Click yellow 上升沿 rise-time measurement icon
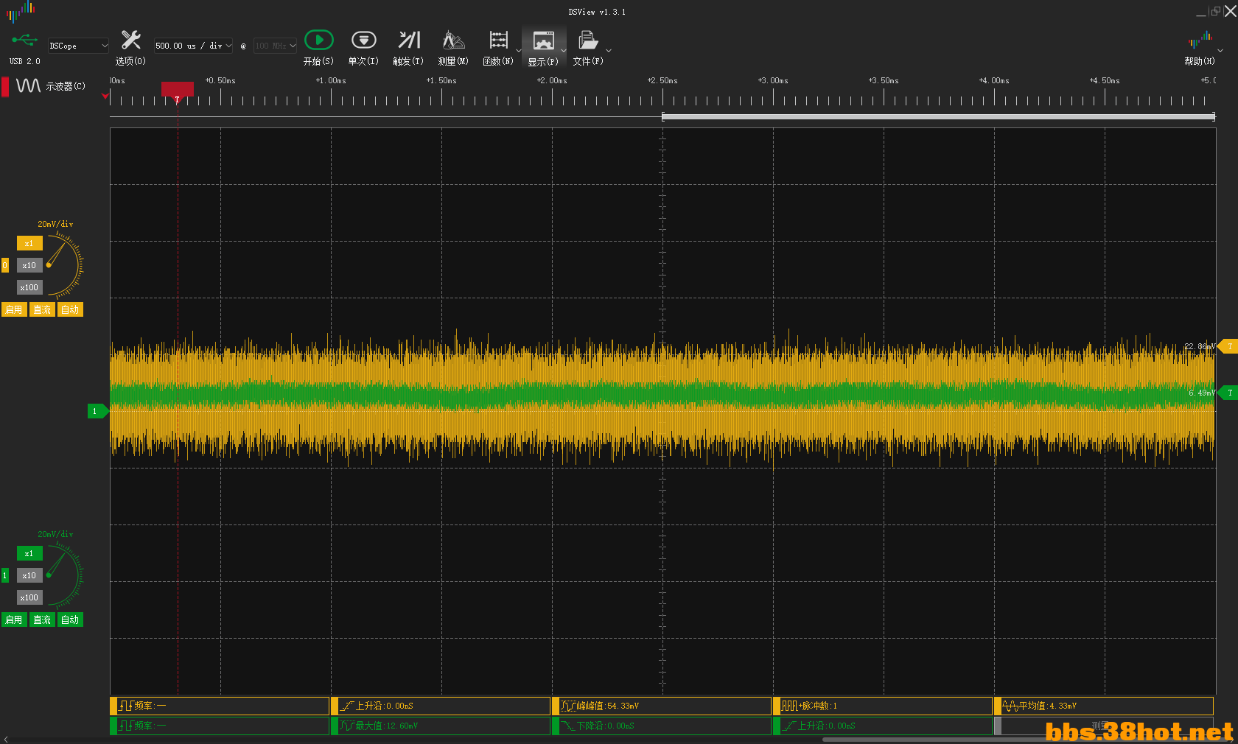Screen dimensions: 1238x744 pyautogui.click(x=347, y=706)
